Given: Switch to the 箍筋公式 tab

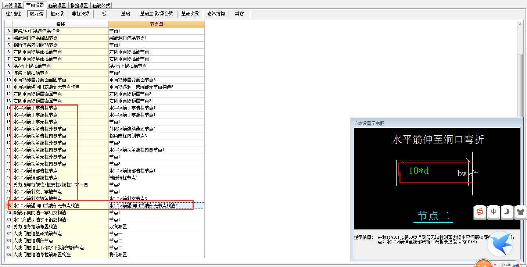Looking at the screenshot, I should coord(101,6).
